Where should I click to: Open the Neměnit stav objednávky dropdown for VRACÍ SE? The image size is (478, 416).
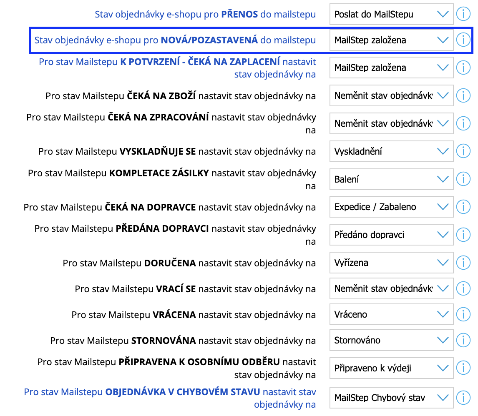click(x=391, y=288)
